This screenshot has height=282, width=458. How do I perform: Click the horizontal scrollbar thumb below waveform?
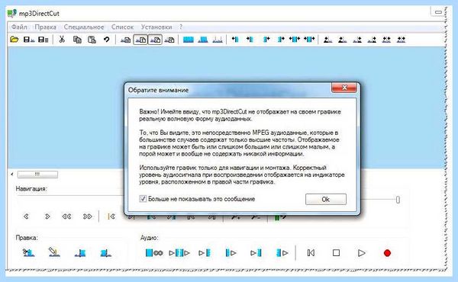[37, 175]
